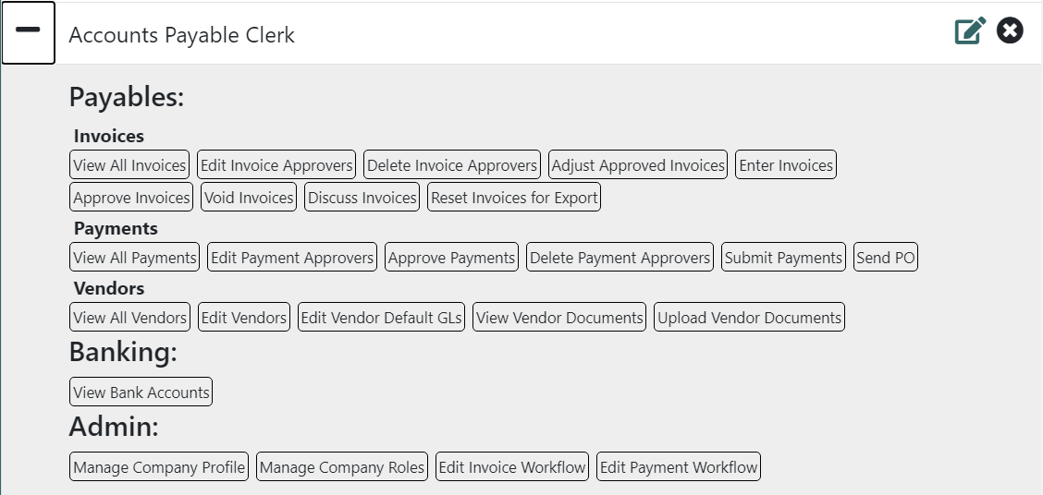
Task: Select the Void Invoices permission
Action: 249,198
